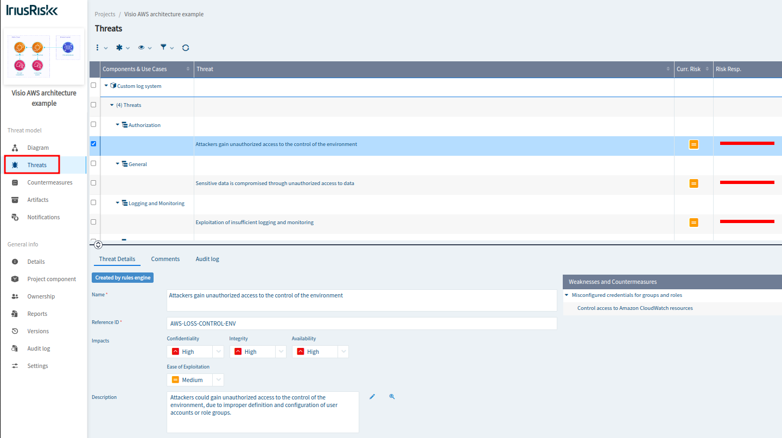Click the threat Name text field
Image resolution: width=782 pixels, height=438 pixels.
pyautogui.click(x=362, y=300)
